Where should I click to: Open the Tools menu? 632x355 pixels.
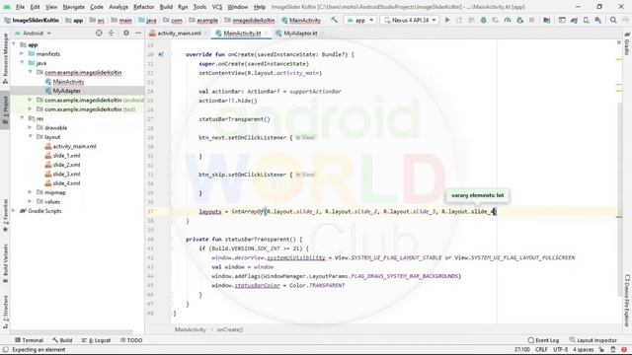point(199,7)
